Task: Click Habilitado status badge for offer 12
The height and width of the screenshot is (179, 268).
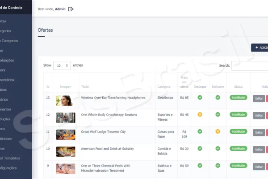Action: click(239, 115)
